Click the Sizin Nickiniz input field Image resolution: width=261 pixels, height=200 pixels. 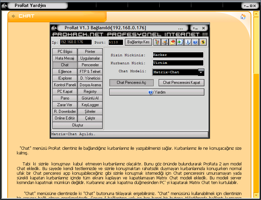178,55
